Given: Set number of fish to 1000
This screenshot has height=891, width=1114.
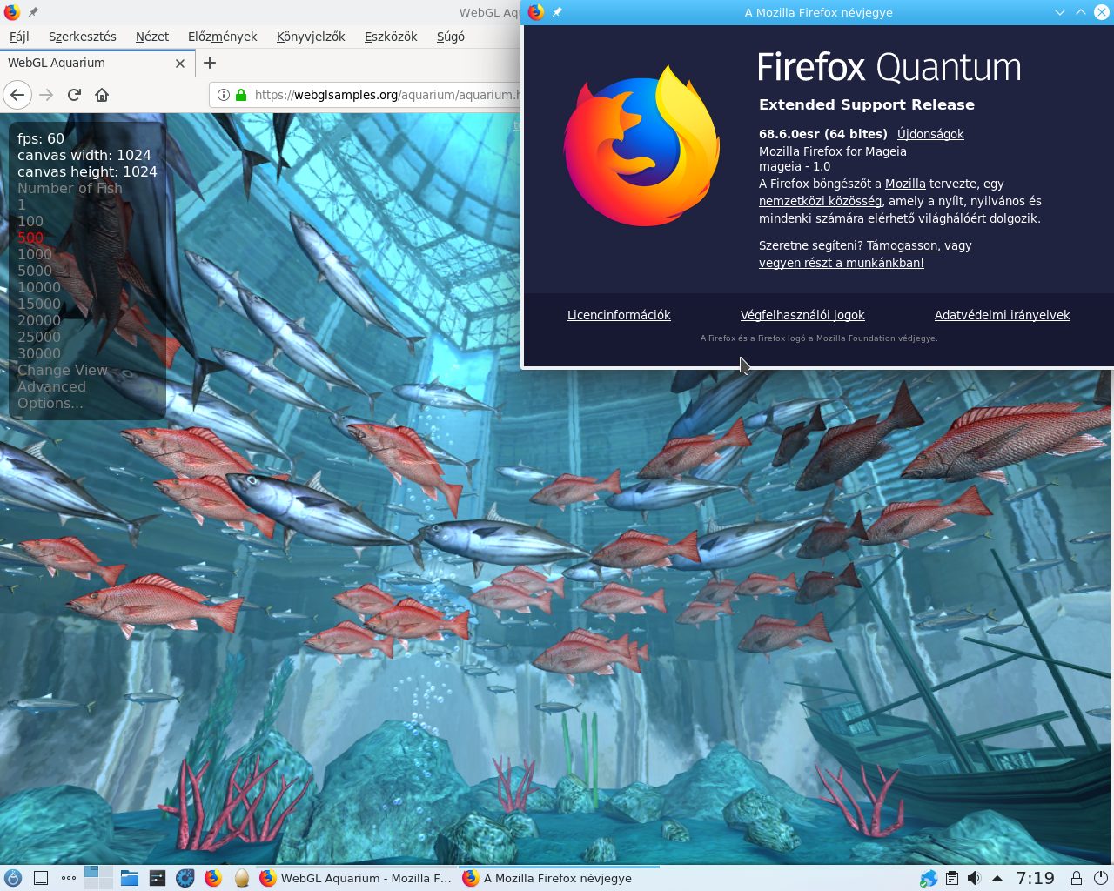Looking at the screenshot, I should tap(35, 254).
